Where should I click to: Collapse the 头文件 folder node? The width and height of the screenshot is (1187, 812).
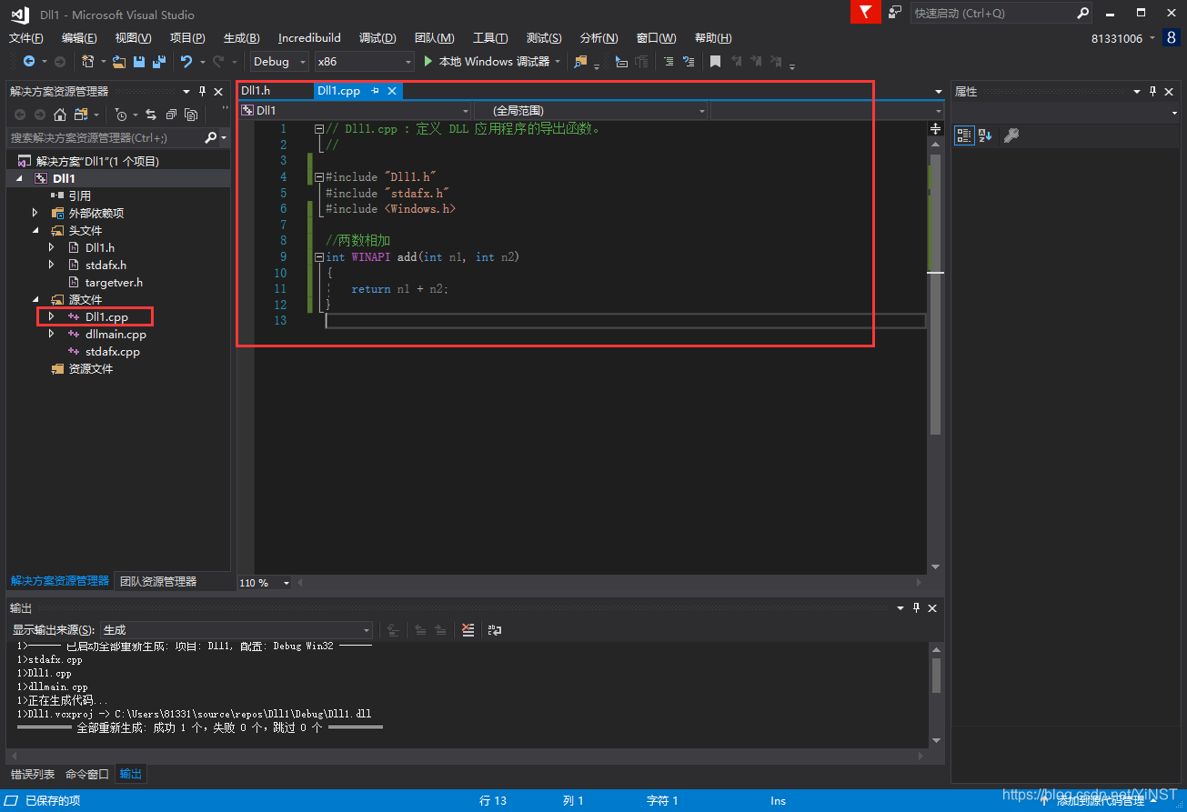tap(35, 230)
